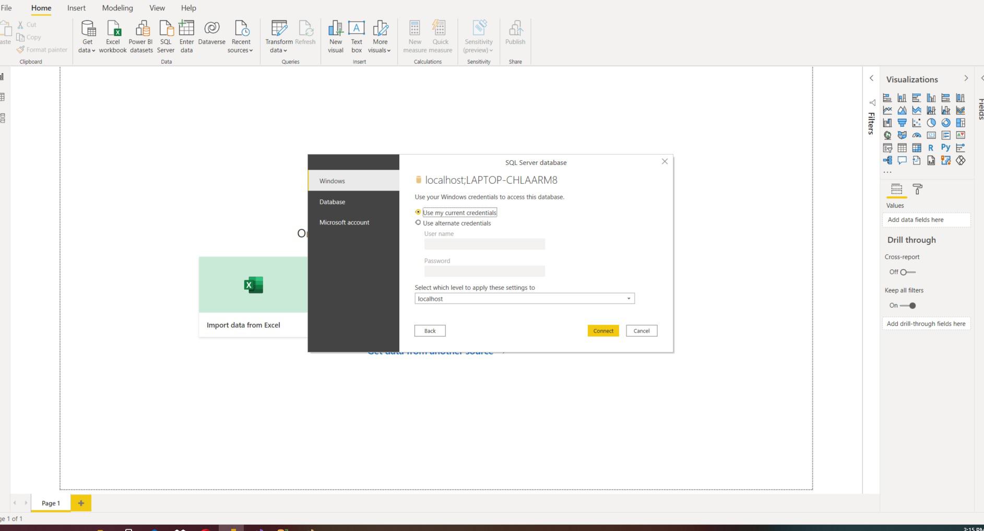Click Import data from Excel card
This screenshot has width=984, height=531.
pos(253,297)
